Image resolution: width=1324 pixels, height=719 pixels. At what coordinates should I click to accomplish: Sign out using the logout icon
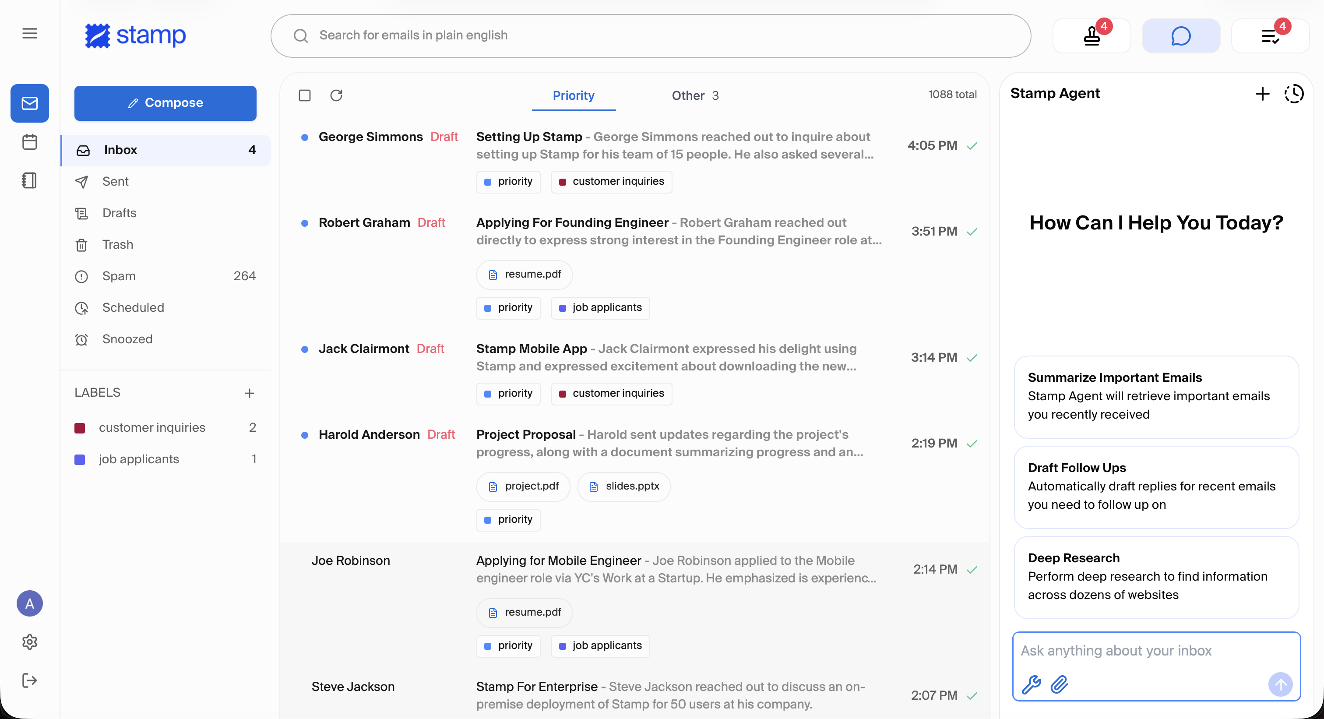tap(29, 680)
